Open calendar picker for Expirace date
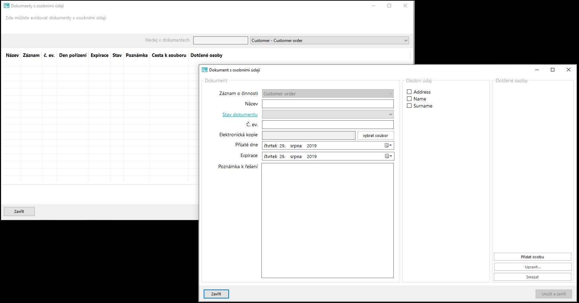The image size is (579, 303). point(388,156)
